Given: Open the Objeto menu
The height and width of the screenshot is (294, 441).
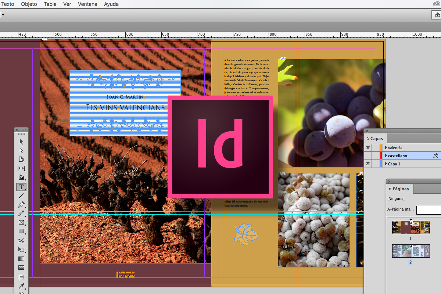Looking at the screenshot, I should (x=29, y=4).
